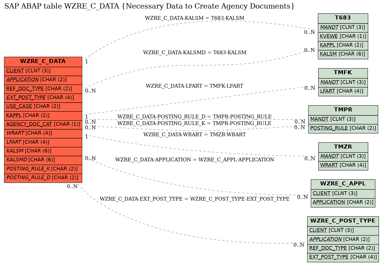Screen dimensions: 383x265
Task: Click POSTING_RULE_K [CHAR (2)] field
Action: coord(43,169)
